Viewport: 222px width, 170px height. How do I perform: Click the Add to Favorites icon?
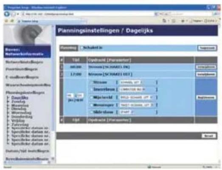pyautogui.click(x=12, y=21)
